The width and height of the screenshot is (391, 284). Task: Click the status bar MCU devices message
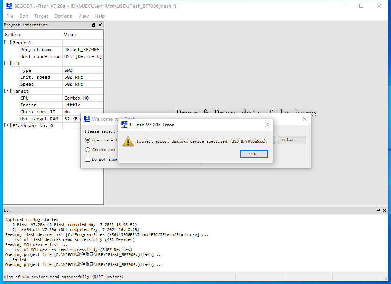pyautogui.click(x=63, y=277)
